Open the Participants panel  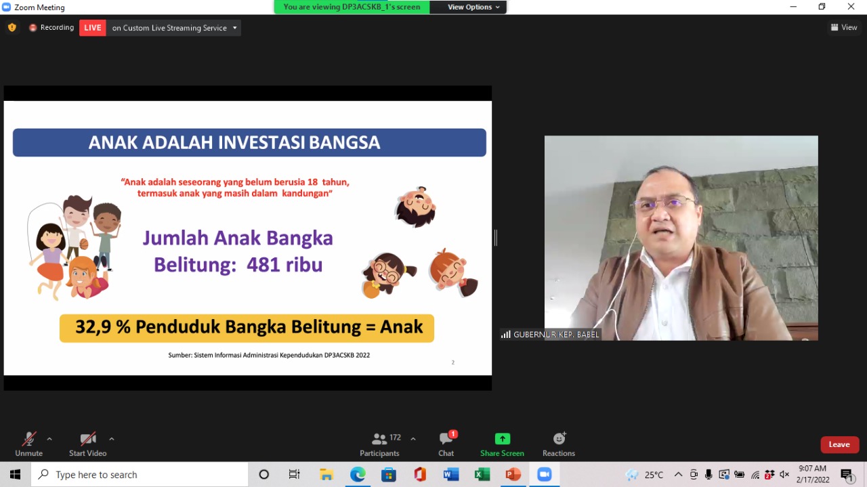tap(379, 444)
